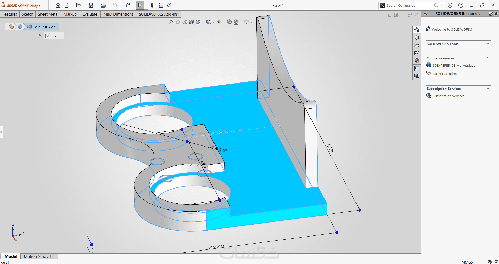The width and height of the screenshot is (499, 264).
Task: Click the user Login account icon
Action: (x=450, y=5)
